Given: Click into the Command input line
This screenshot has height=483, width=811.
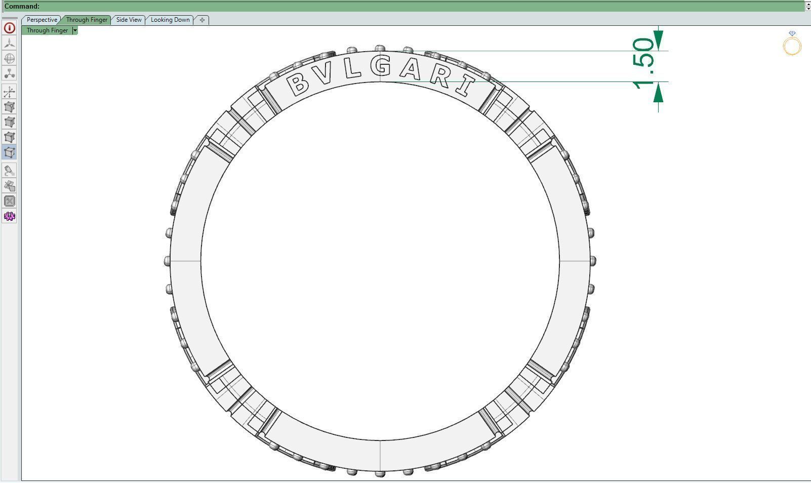Looking at the screenshot, I should (x=405, y=6).
